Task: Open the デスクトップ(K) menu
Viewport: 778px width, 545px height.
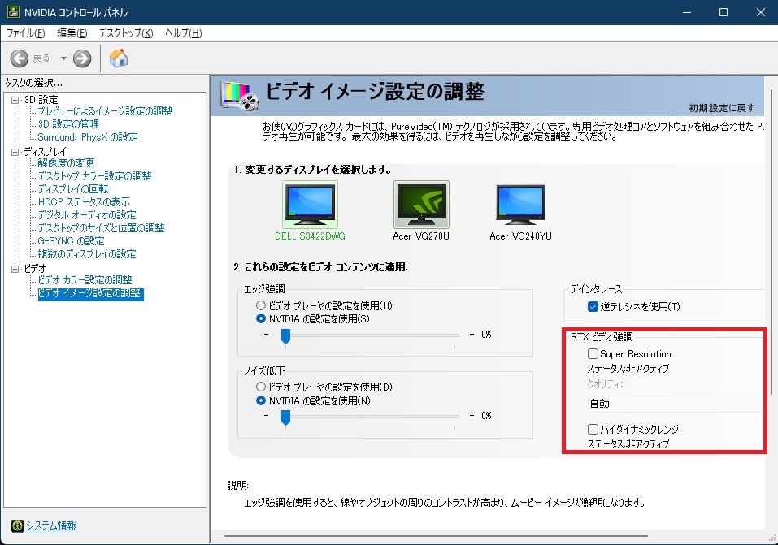Action: click(x=126, y=33)
